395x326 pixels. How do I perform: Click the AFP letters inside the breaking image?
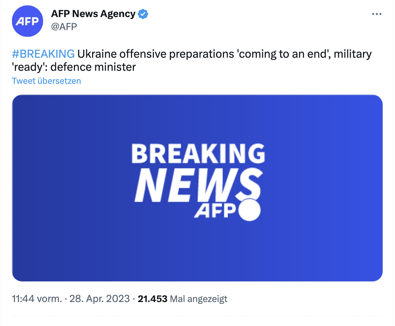[x=216, y=211]
